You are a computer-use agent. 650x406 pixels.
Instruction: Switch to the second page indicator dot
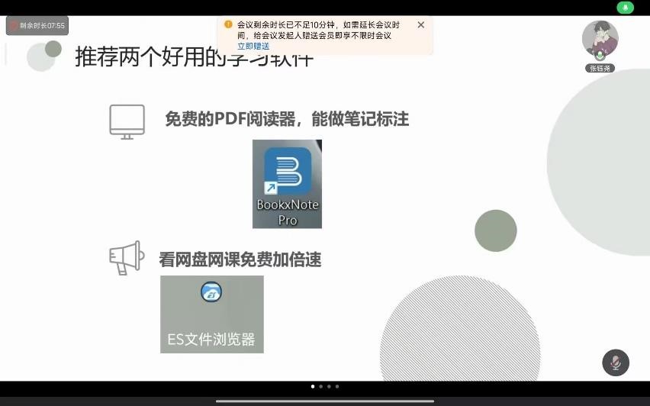point(320,386)
